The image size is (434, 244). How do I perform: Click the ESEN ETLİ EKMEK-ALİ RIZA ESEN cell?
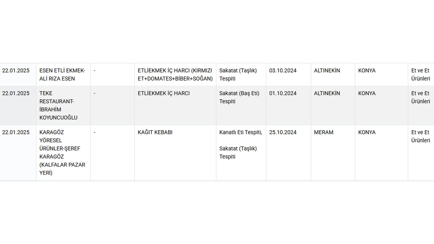click(62, 75)
